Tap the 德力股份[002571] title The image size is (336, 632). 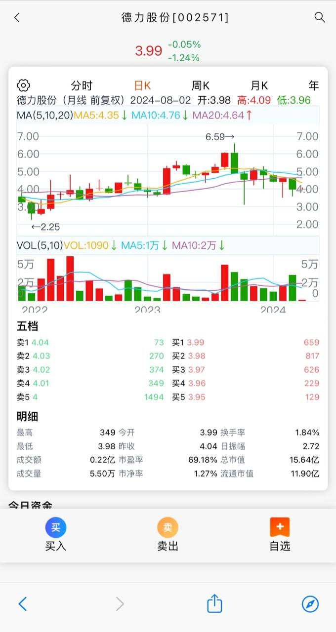175,18
